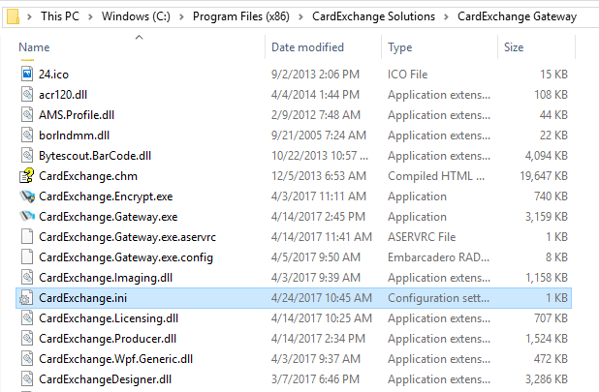Click the CardExchange.Gateway.exe.config file icon
Image resolution: width=599 pixels, height=392 pixels.
(27, 257)
